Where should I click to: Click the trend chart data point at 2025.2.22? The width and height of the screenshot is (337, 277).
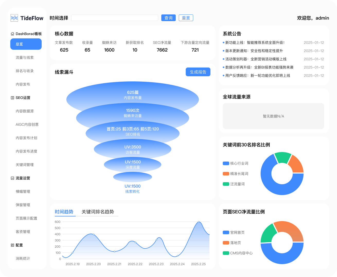(x=135, y=242)
